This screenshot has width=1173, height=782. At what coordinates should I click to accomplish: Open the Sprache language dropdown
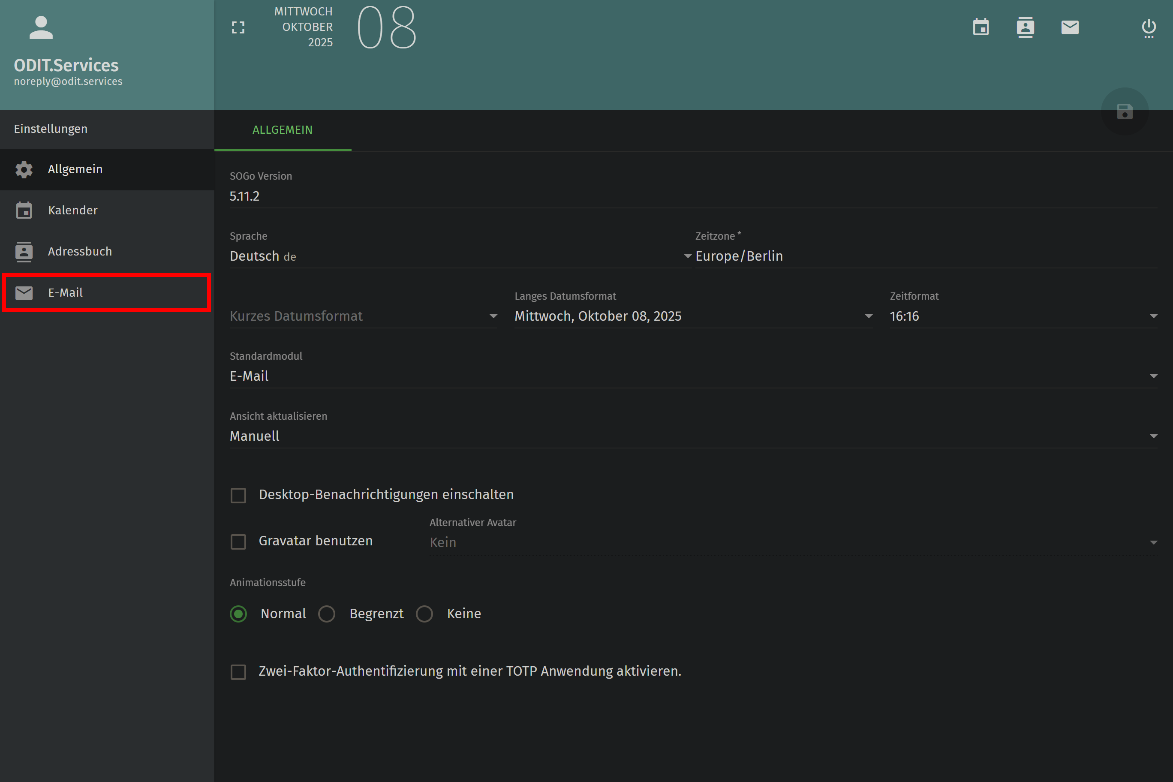(x=459, y=256)
